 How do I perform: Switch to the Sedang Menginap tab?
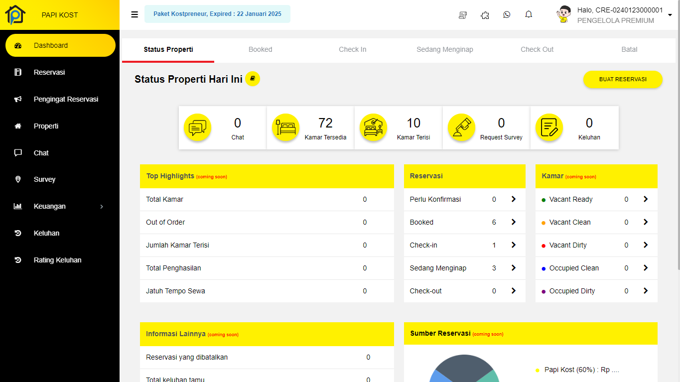pyautogui.click(x=444, y=49)
